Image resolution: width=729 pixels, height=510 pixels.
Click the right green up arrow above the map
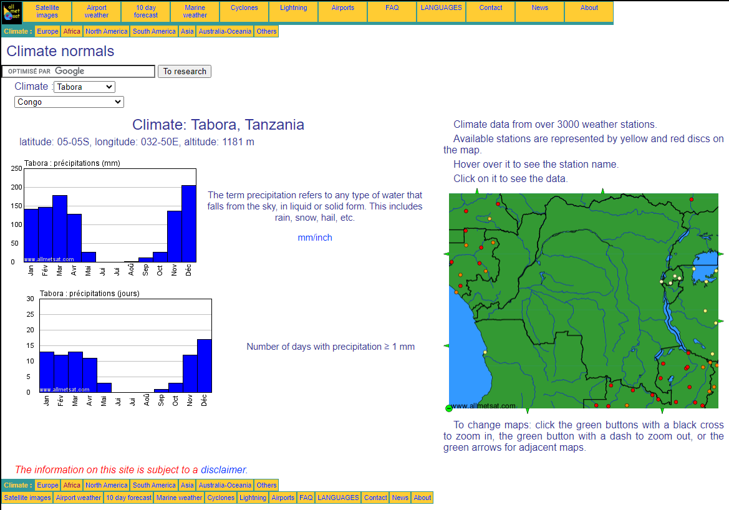(602, 191)
